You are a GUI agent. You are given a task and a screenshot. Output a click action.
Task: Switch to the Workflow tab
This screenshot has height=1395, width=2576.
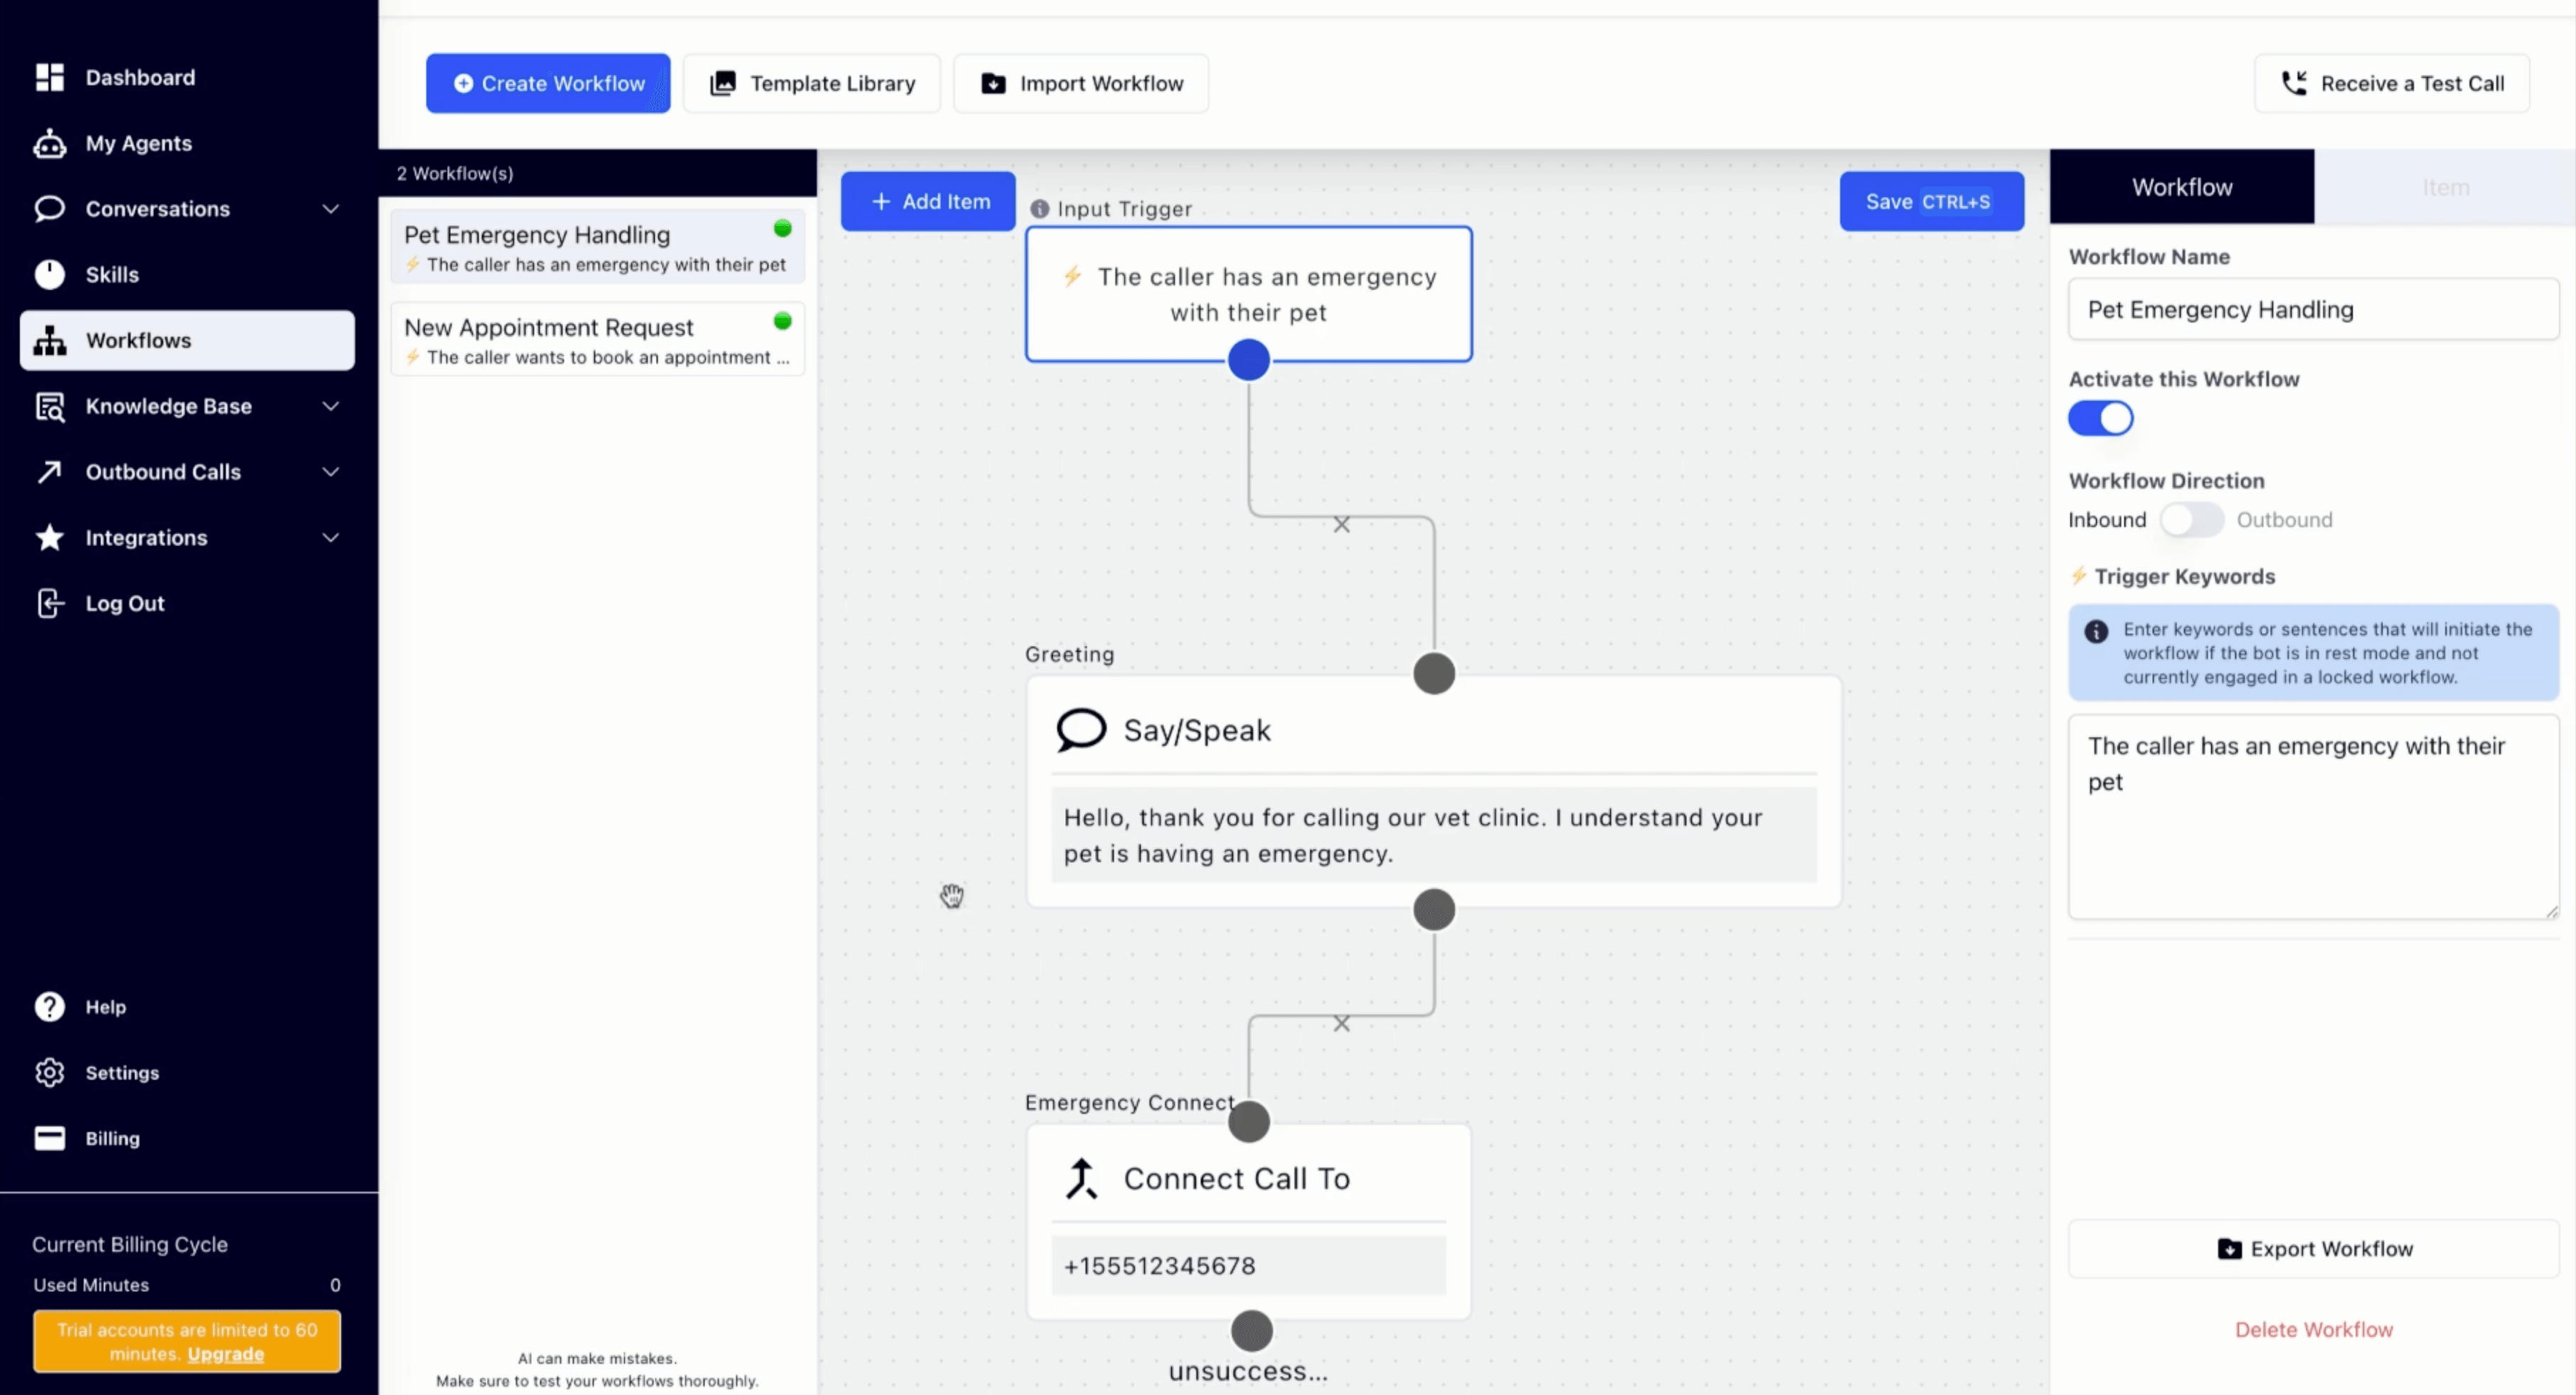[2181, 187]
